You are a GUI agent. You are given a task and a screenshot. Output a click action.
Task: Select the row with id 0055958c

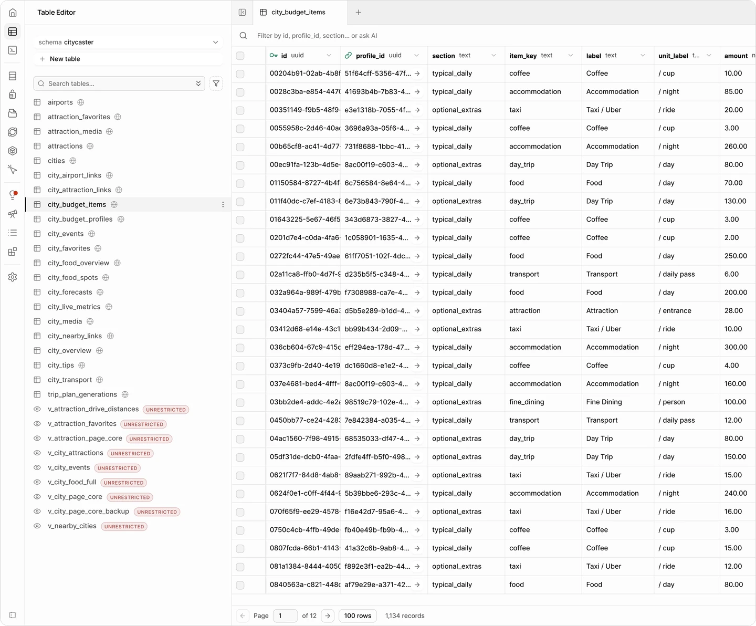click(240, 129)
